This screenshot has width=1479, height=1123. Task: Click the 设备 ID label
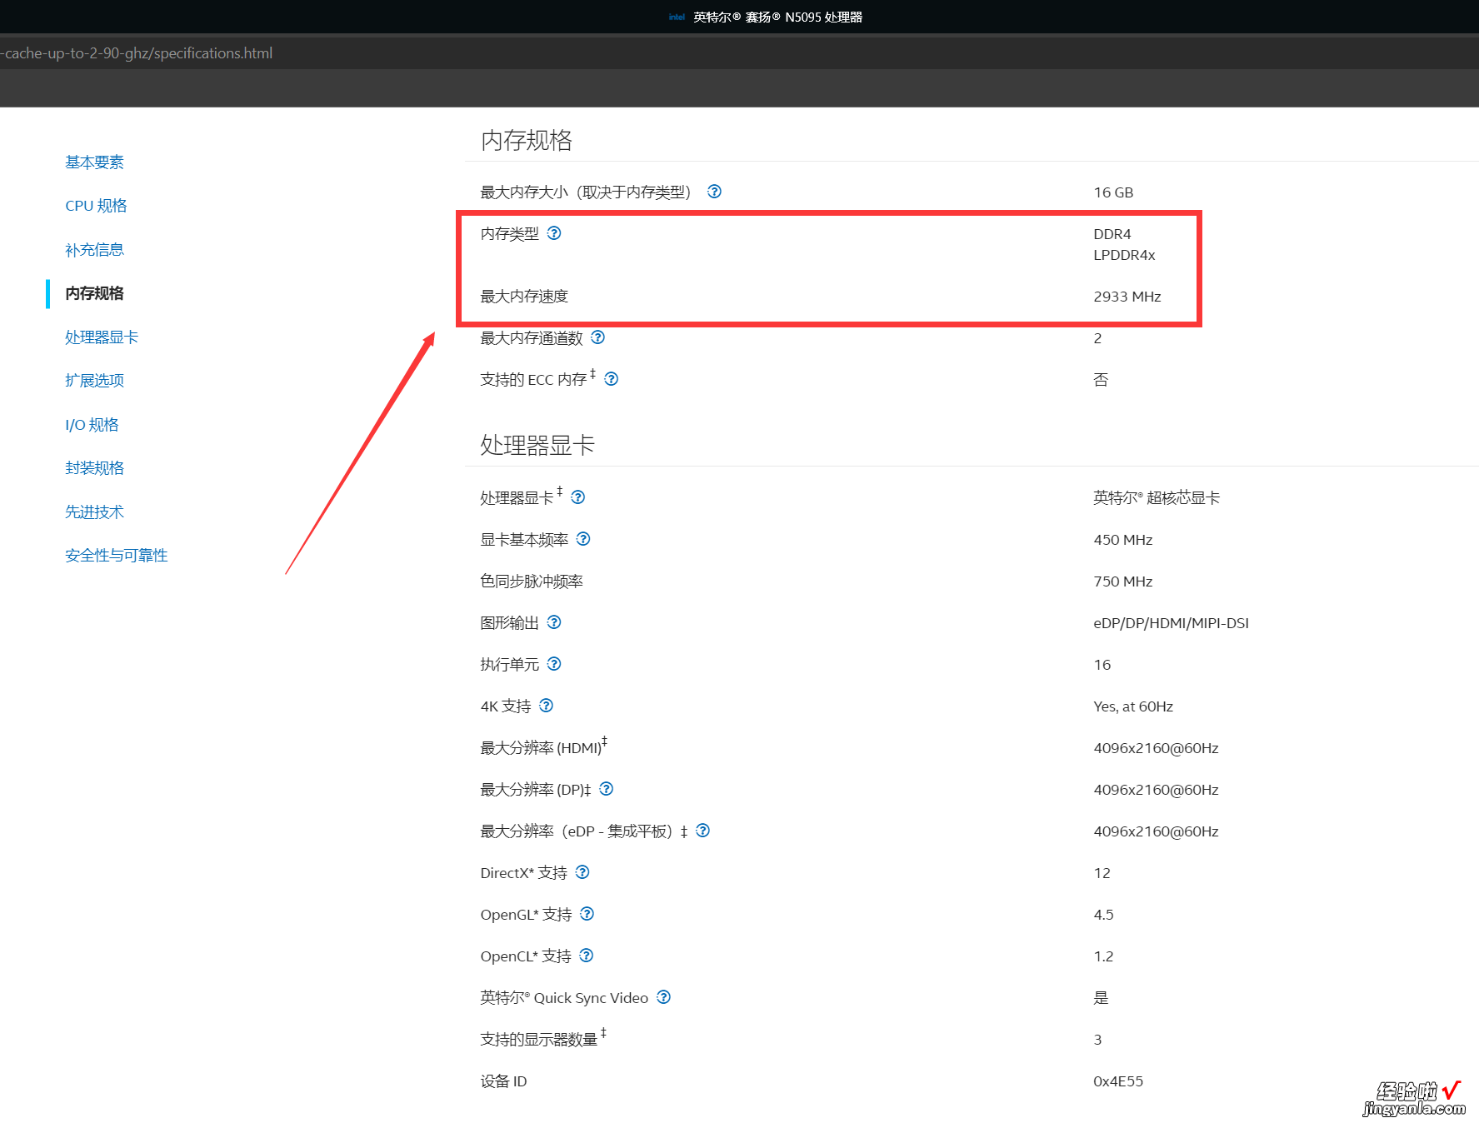pos(503,1081)
